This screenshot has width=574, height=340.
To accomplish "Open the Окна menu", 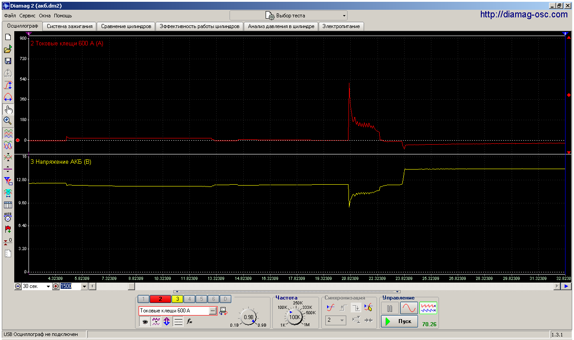I will tap(45, 16).
